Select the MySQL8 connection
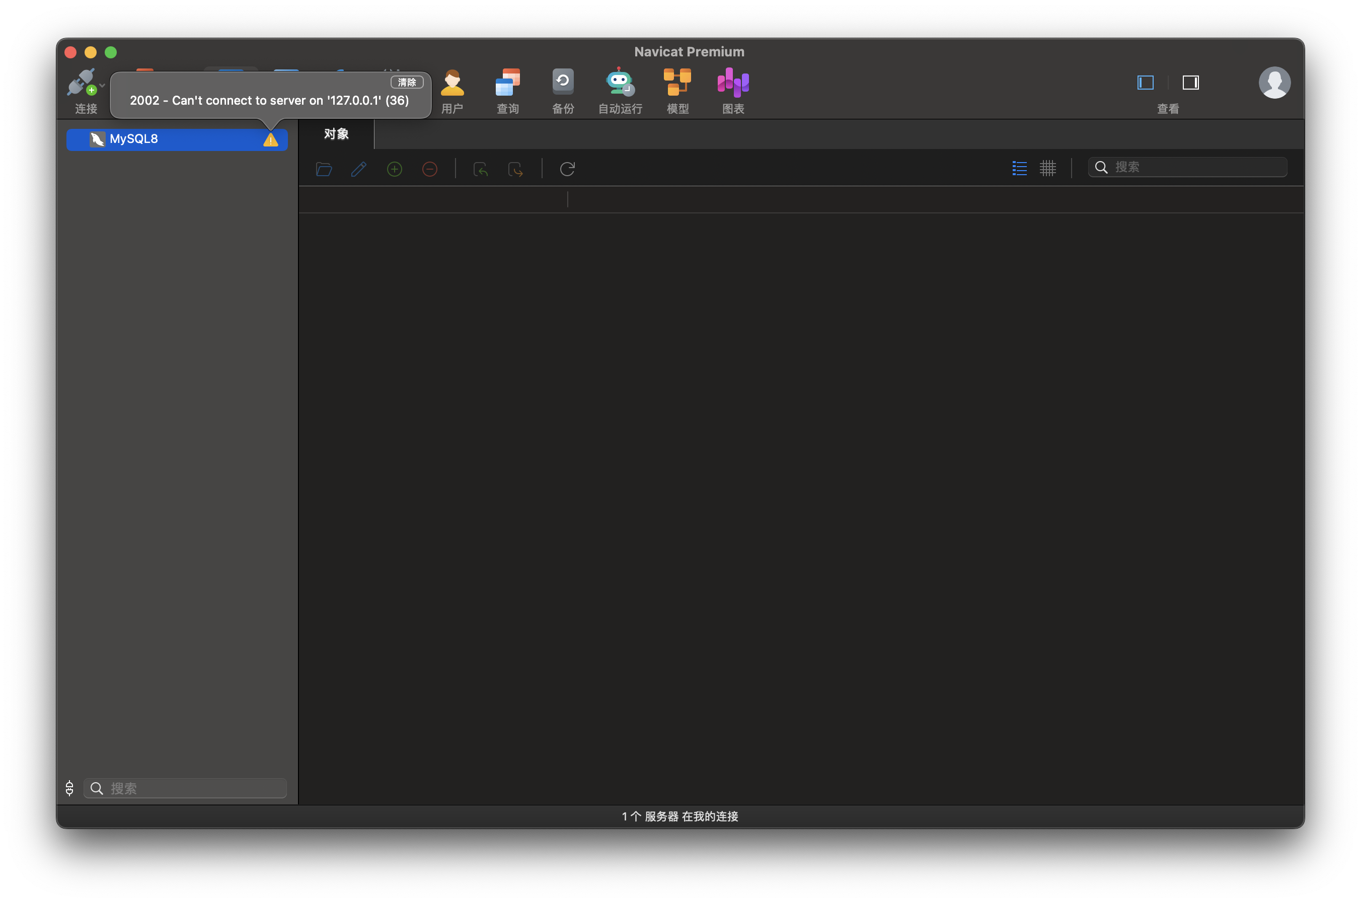The image size is (1361, 903). [x=177, y=139]
